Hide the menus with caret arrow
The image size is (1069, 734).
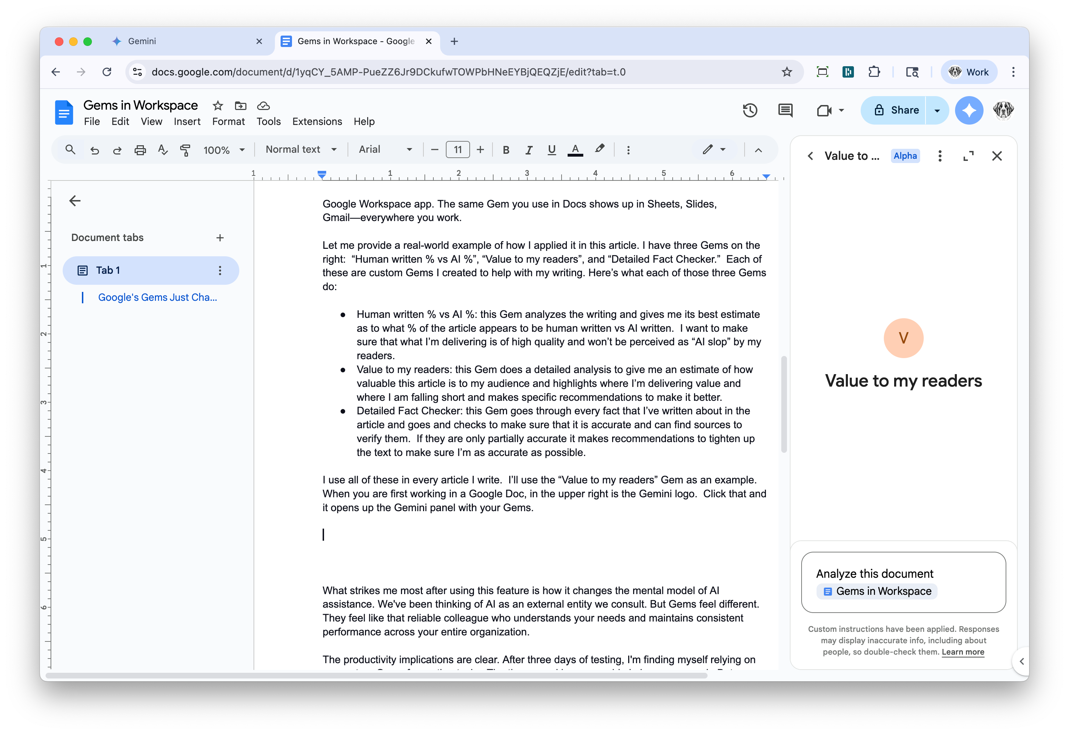pos(758,150)
